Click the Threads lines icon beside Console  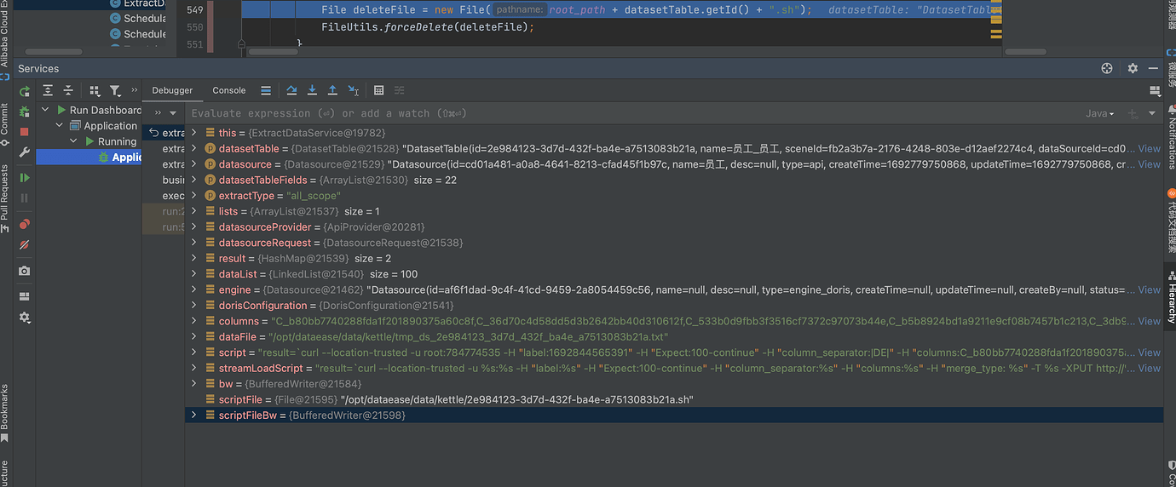coord(266,90)
